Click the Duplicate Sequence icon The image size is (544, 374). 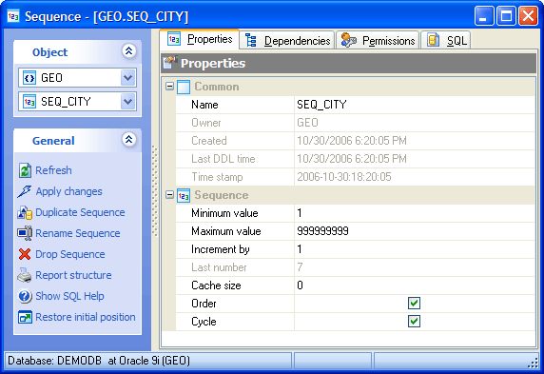click(25, 212)
